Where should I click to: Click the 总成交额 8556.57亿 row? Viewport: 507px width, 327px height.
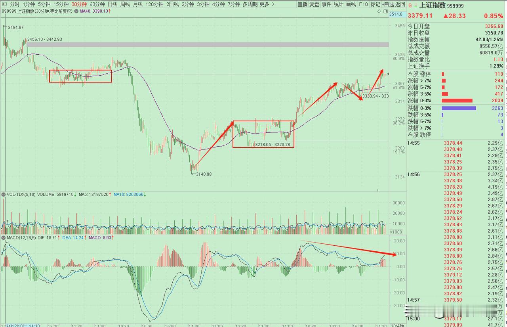point(456,46)
